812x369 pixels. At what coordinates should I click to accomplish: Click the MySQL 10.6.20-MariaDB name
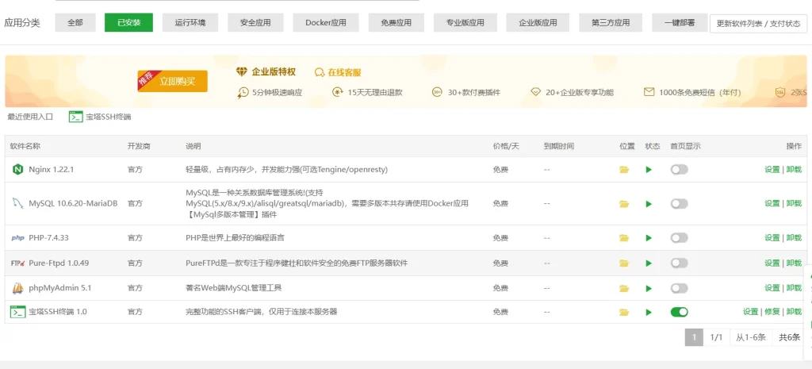click(73, 204)
